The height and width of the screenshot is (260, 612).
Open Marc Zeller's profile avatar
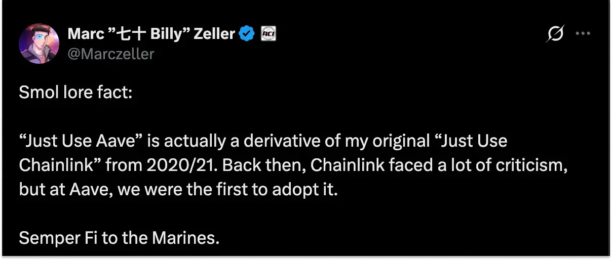point(39,43)
